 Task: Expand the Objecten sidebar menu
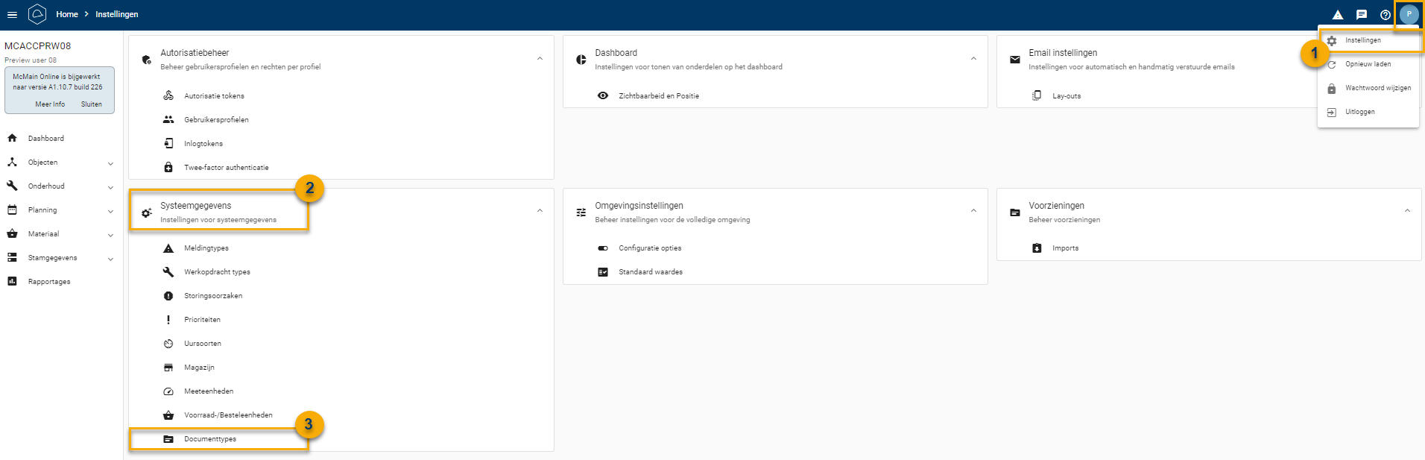(110, 163)
